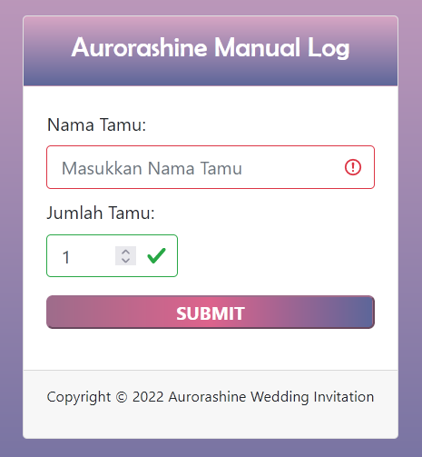Viewport: 422px width, 457px height.
Task: Click the year 2022 in footer
Action: pos(148,397)
